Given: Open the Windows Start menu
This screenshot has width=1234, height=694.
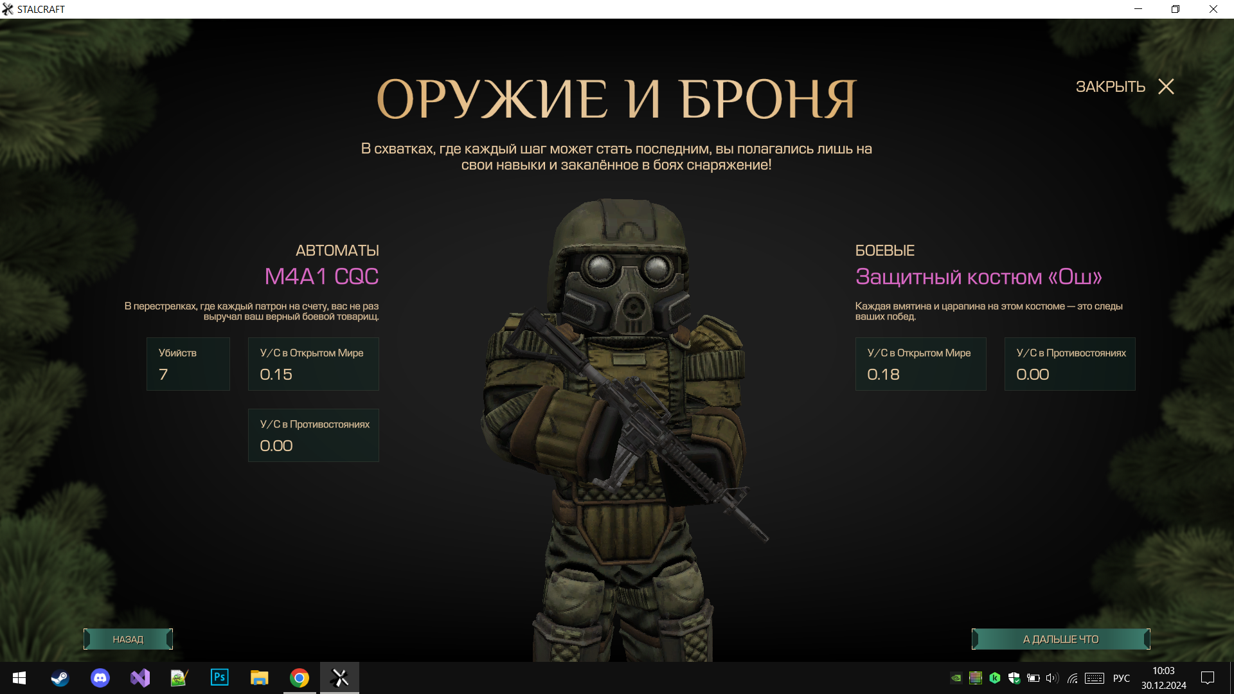Looking at the screenshot, I should [x=19, y=678].
